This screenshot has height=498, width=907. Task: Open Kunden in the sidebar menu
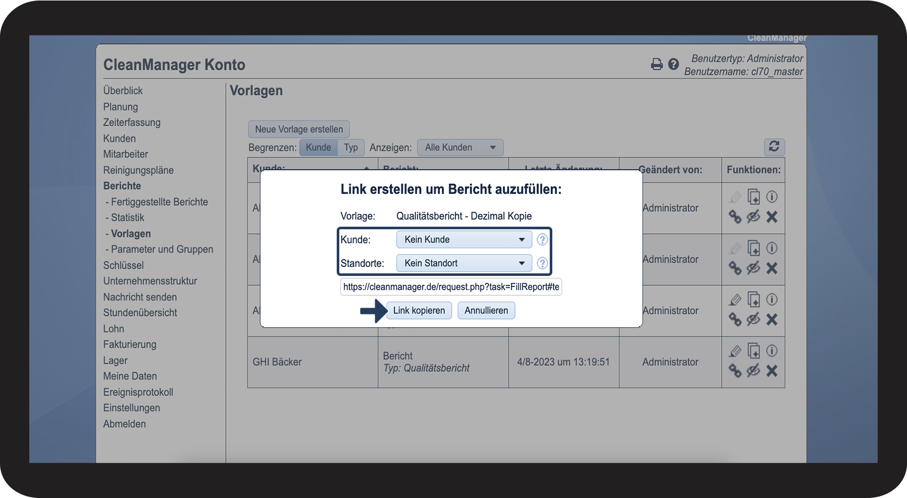120,138
